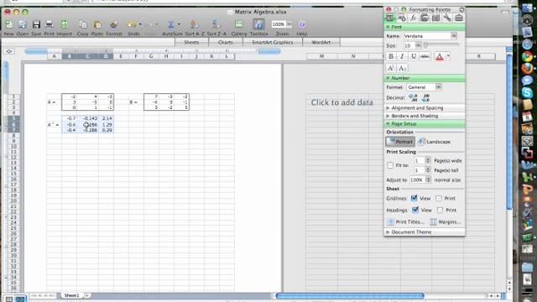The height and width of the screenshot is (302, 537).
Task: Click the horizontal scrollbar thumb
Action: pyautogui.click(x=350, y=296)
